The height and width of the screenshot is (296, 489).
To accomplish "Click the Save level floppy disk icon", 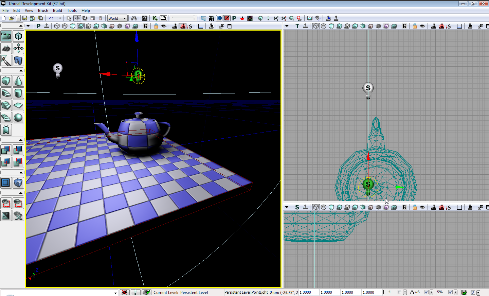I will [25, 18].
